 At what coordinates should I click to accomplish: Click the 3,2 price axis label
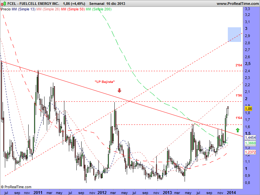[247, 15]
